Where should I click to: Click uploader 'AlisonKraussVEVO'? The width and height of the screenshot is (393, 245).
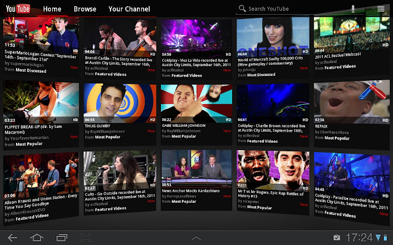click(x=28, y=212)
